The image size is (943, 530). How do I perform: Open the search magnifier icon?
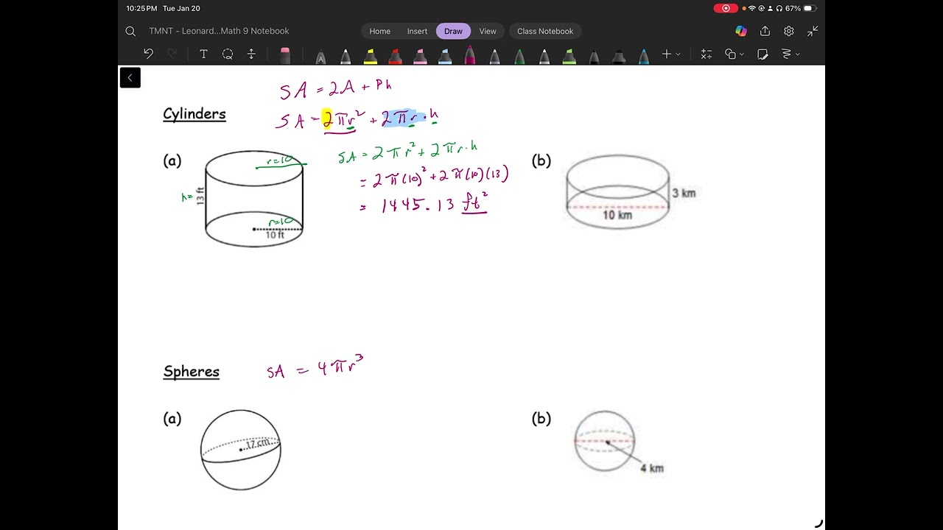(130, 31)
